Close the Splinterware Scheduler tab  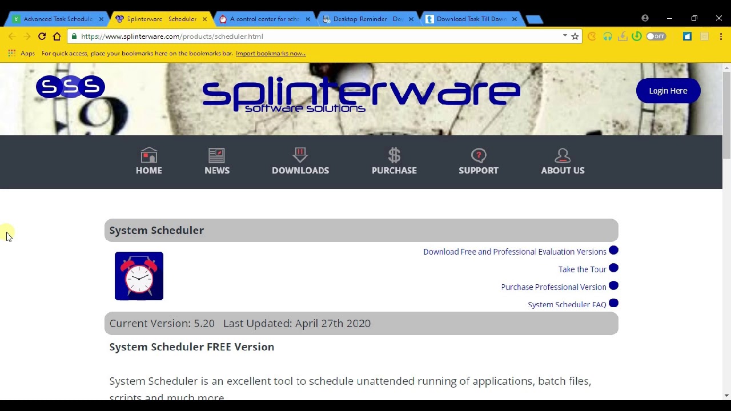coord(204,19)
